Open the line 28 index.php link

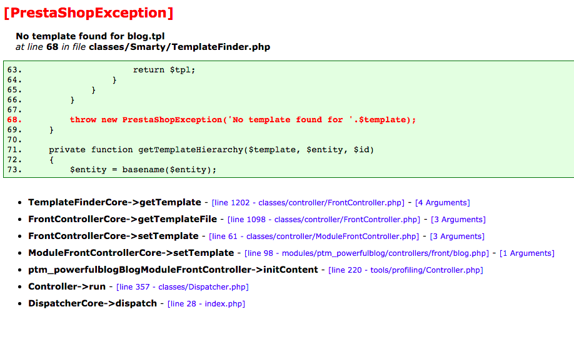(x=206, y=304)
